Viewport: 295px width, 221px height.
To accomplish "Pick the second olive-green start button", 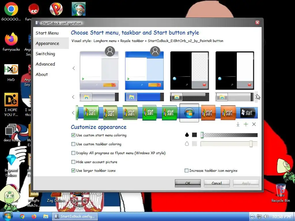I will click(110, 113).
